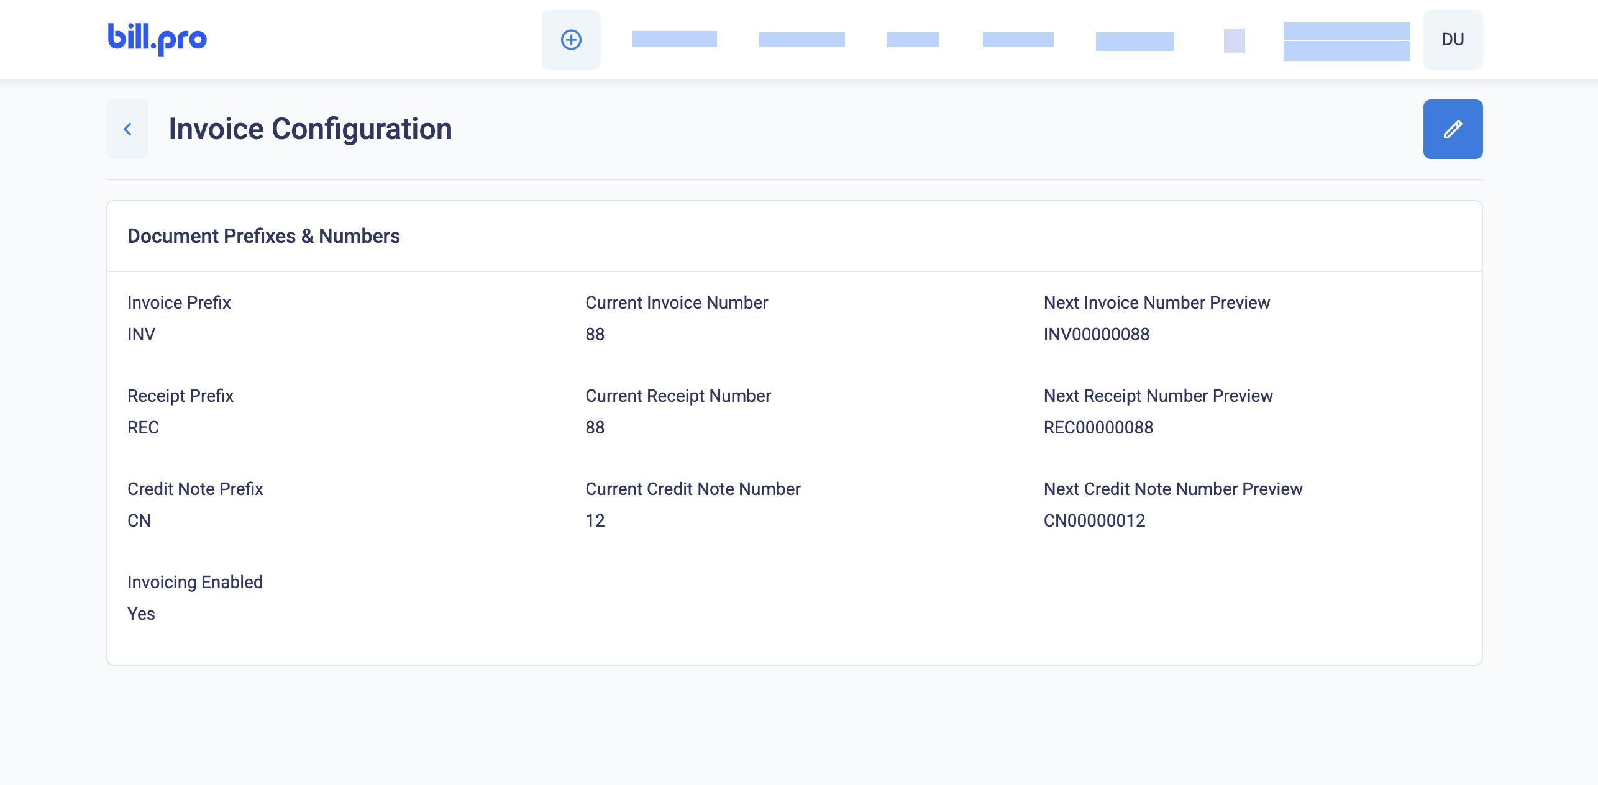Click the plus circle create icon
1598x785 pixels.
coord(571,40)
